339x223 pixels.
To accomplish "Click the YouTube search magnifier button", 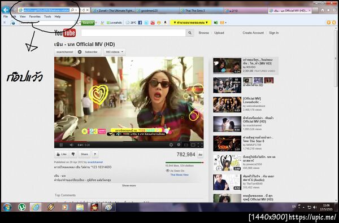I will click(x=190, y=33).
